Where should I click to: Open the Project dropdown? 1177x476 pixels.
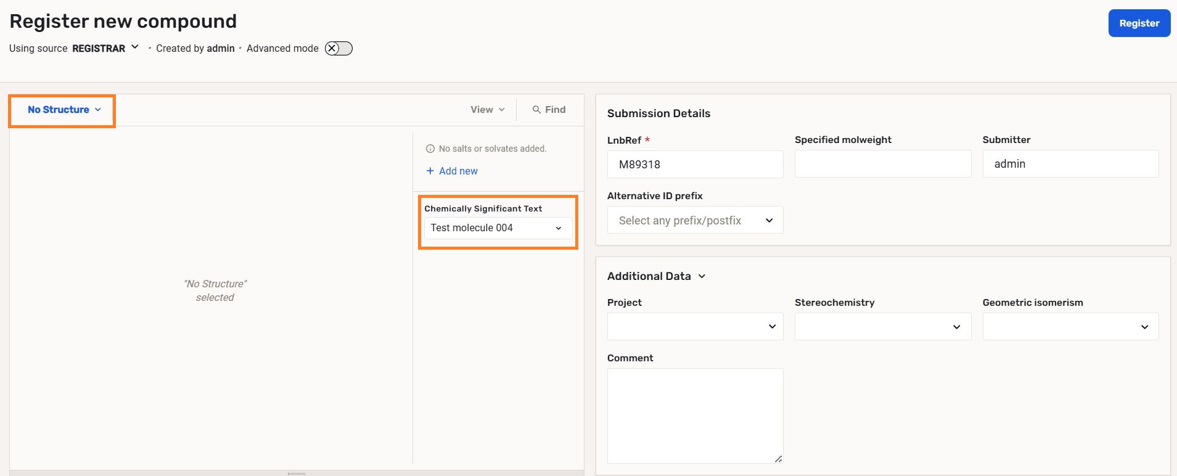(x=695, y=327)
